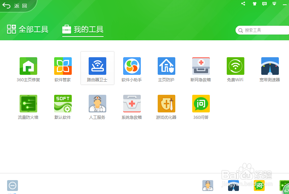Click the edit minus button in bottom bar

[13, 186]
